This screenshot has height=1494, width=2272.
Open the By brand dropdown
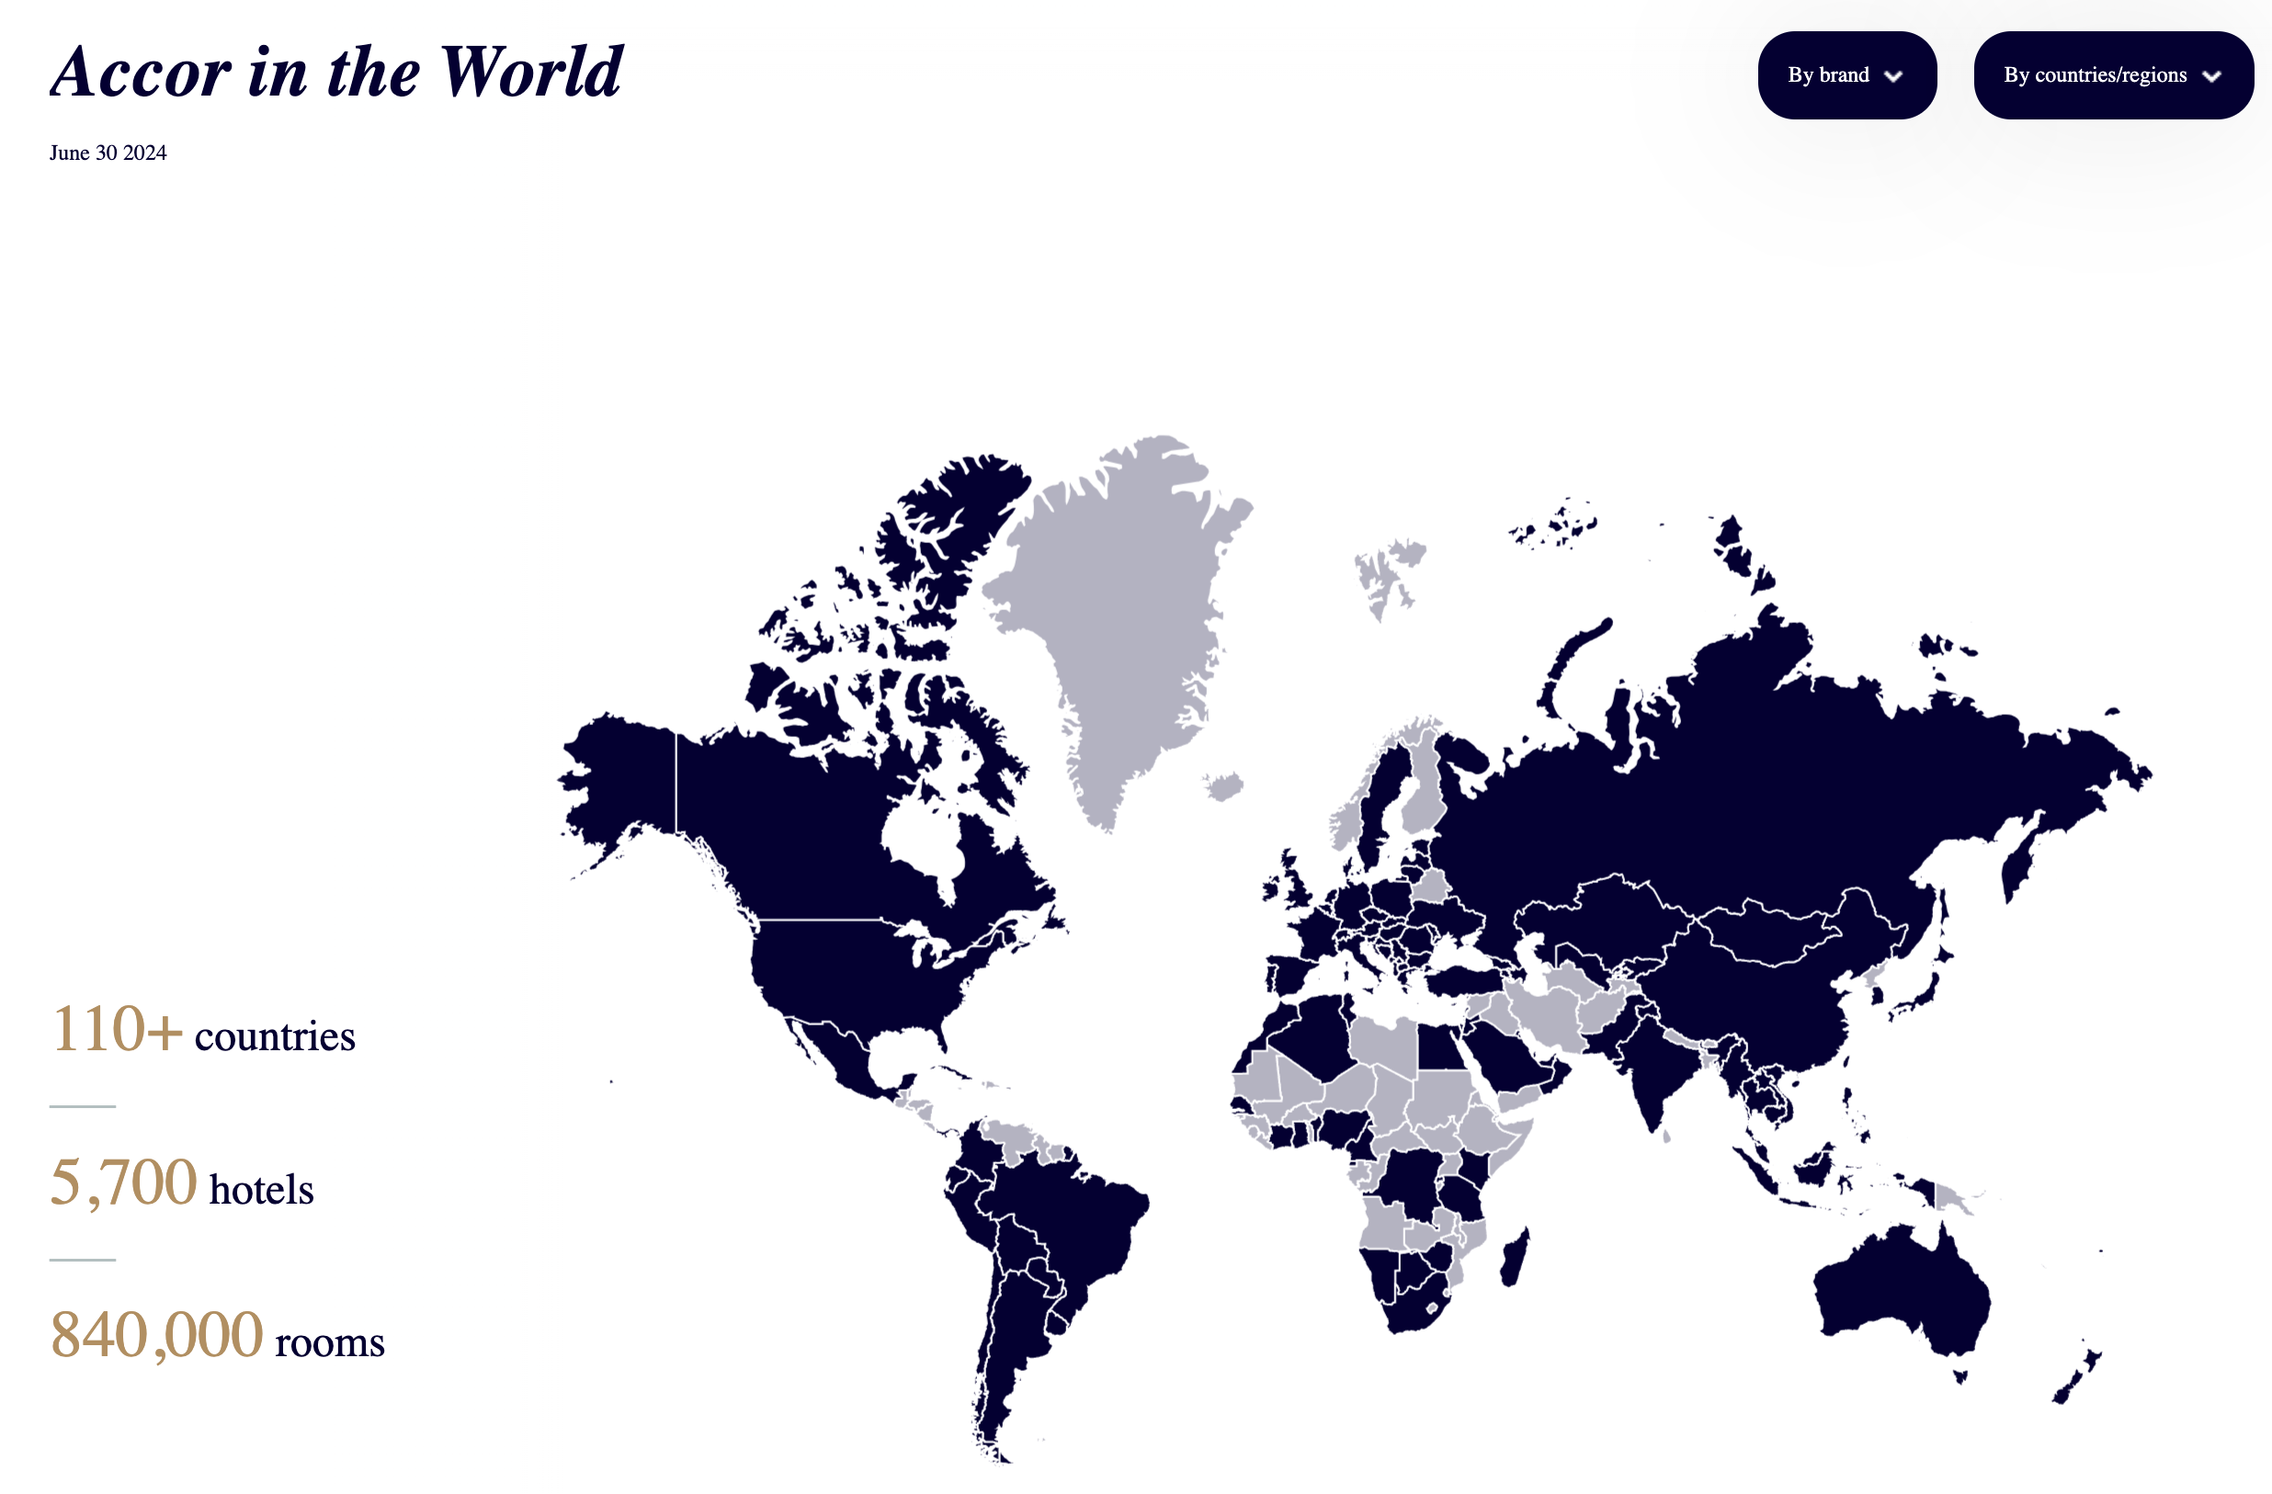point(1846,75)
